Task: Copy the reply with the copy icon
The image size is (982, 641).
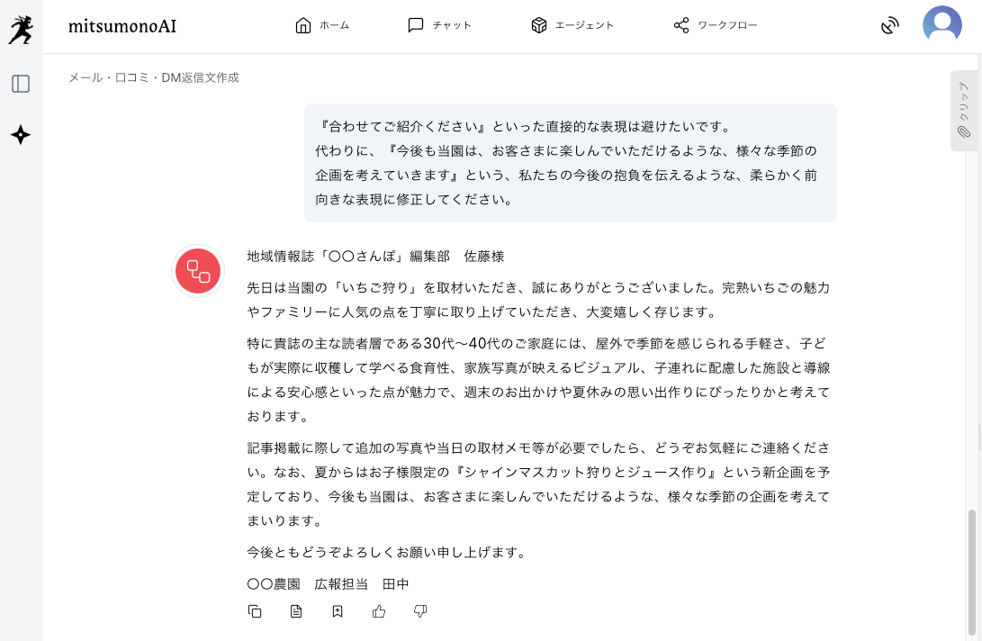Action: pos(255,611)
